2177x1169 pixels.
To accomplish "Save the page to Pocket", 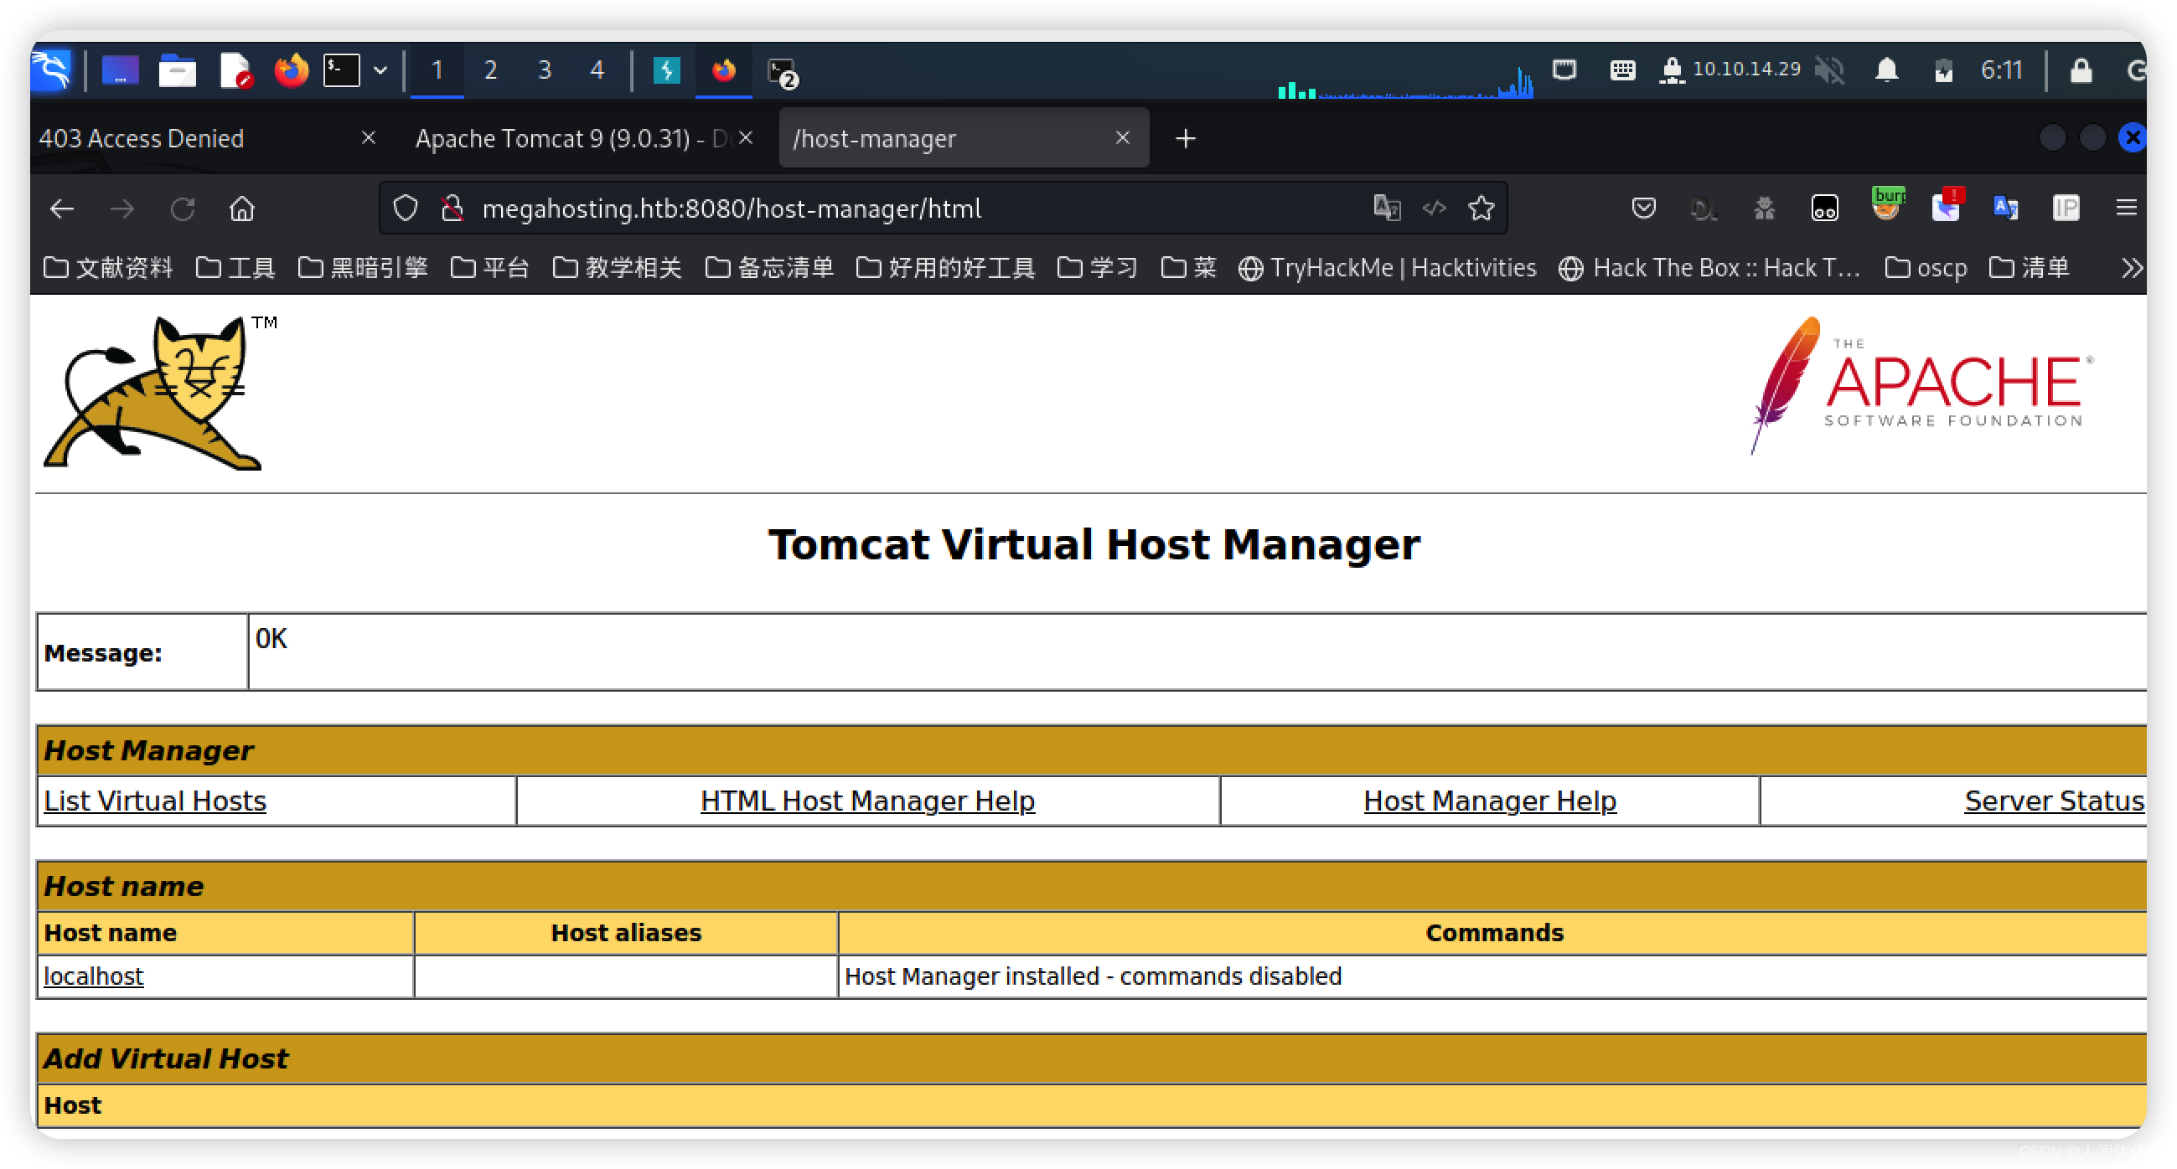I will 1643,208.
